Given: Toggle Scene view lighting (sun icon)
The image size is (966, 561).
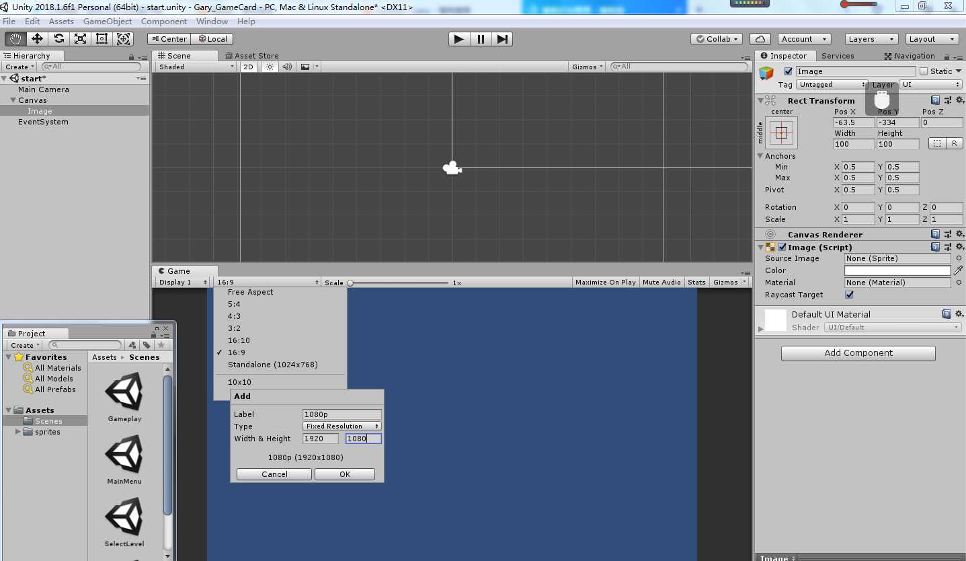Looking at the screenshot, I should 270,67.
